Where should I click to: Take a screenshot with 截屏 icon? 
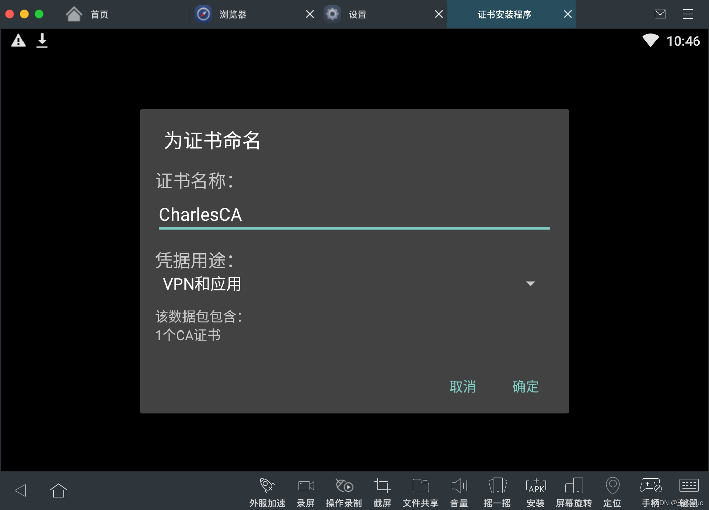pos(382,486)
